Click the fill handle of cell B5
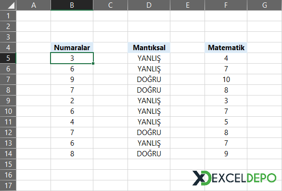This screenshot has height=191, width=282. pos(93,64)
